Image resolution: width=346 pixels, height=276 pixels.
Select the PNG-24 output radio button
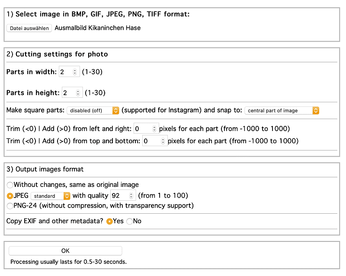tap(10, 206)
